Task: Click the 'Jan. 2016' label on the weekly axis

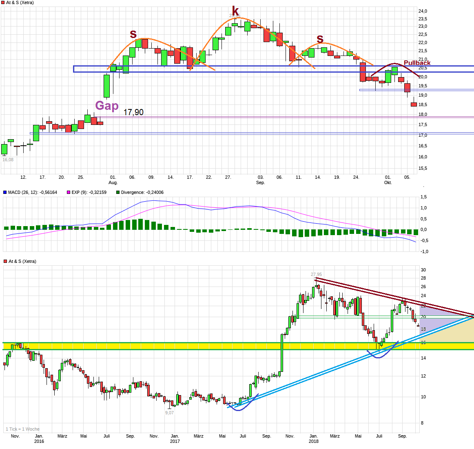Action: 39,439
